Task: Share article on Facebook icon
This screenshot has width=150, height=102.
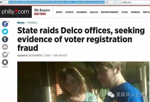Action: (5, 24)
